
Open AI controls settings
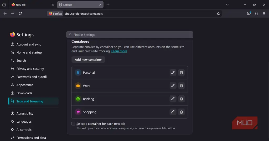point(24,129)
